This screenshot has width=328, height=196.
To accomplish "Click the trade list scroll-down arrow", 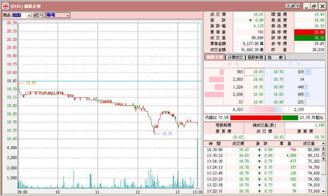I will click(x=323, y=191).
